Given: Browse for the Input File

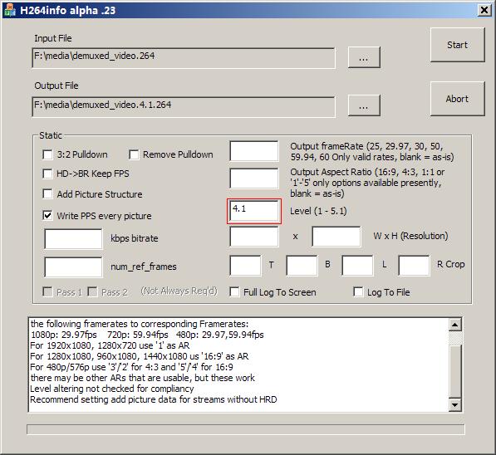Looking at the screenshot, I should click(x=364, y=57).
